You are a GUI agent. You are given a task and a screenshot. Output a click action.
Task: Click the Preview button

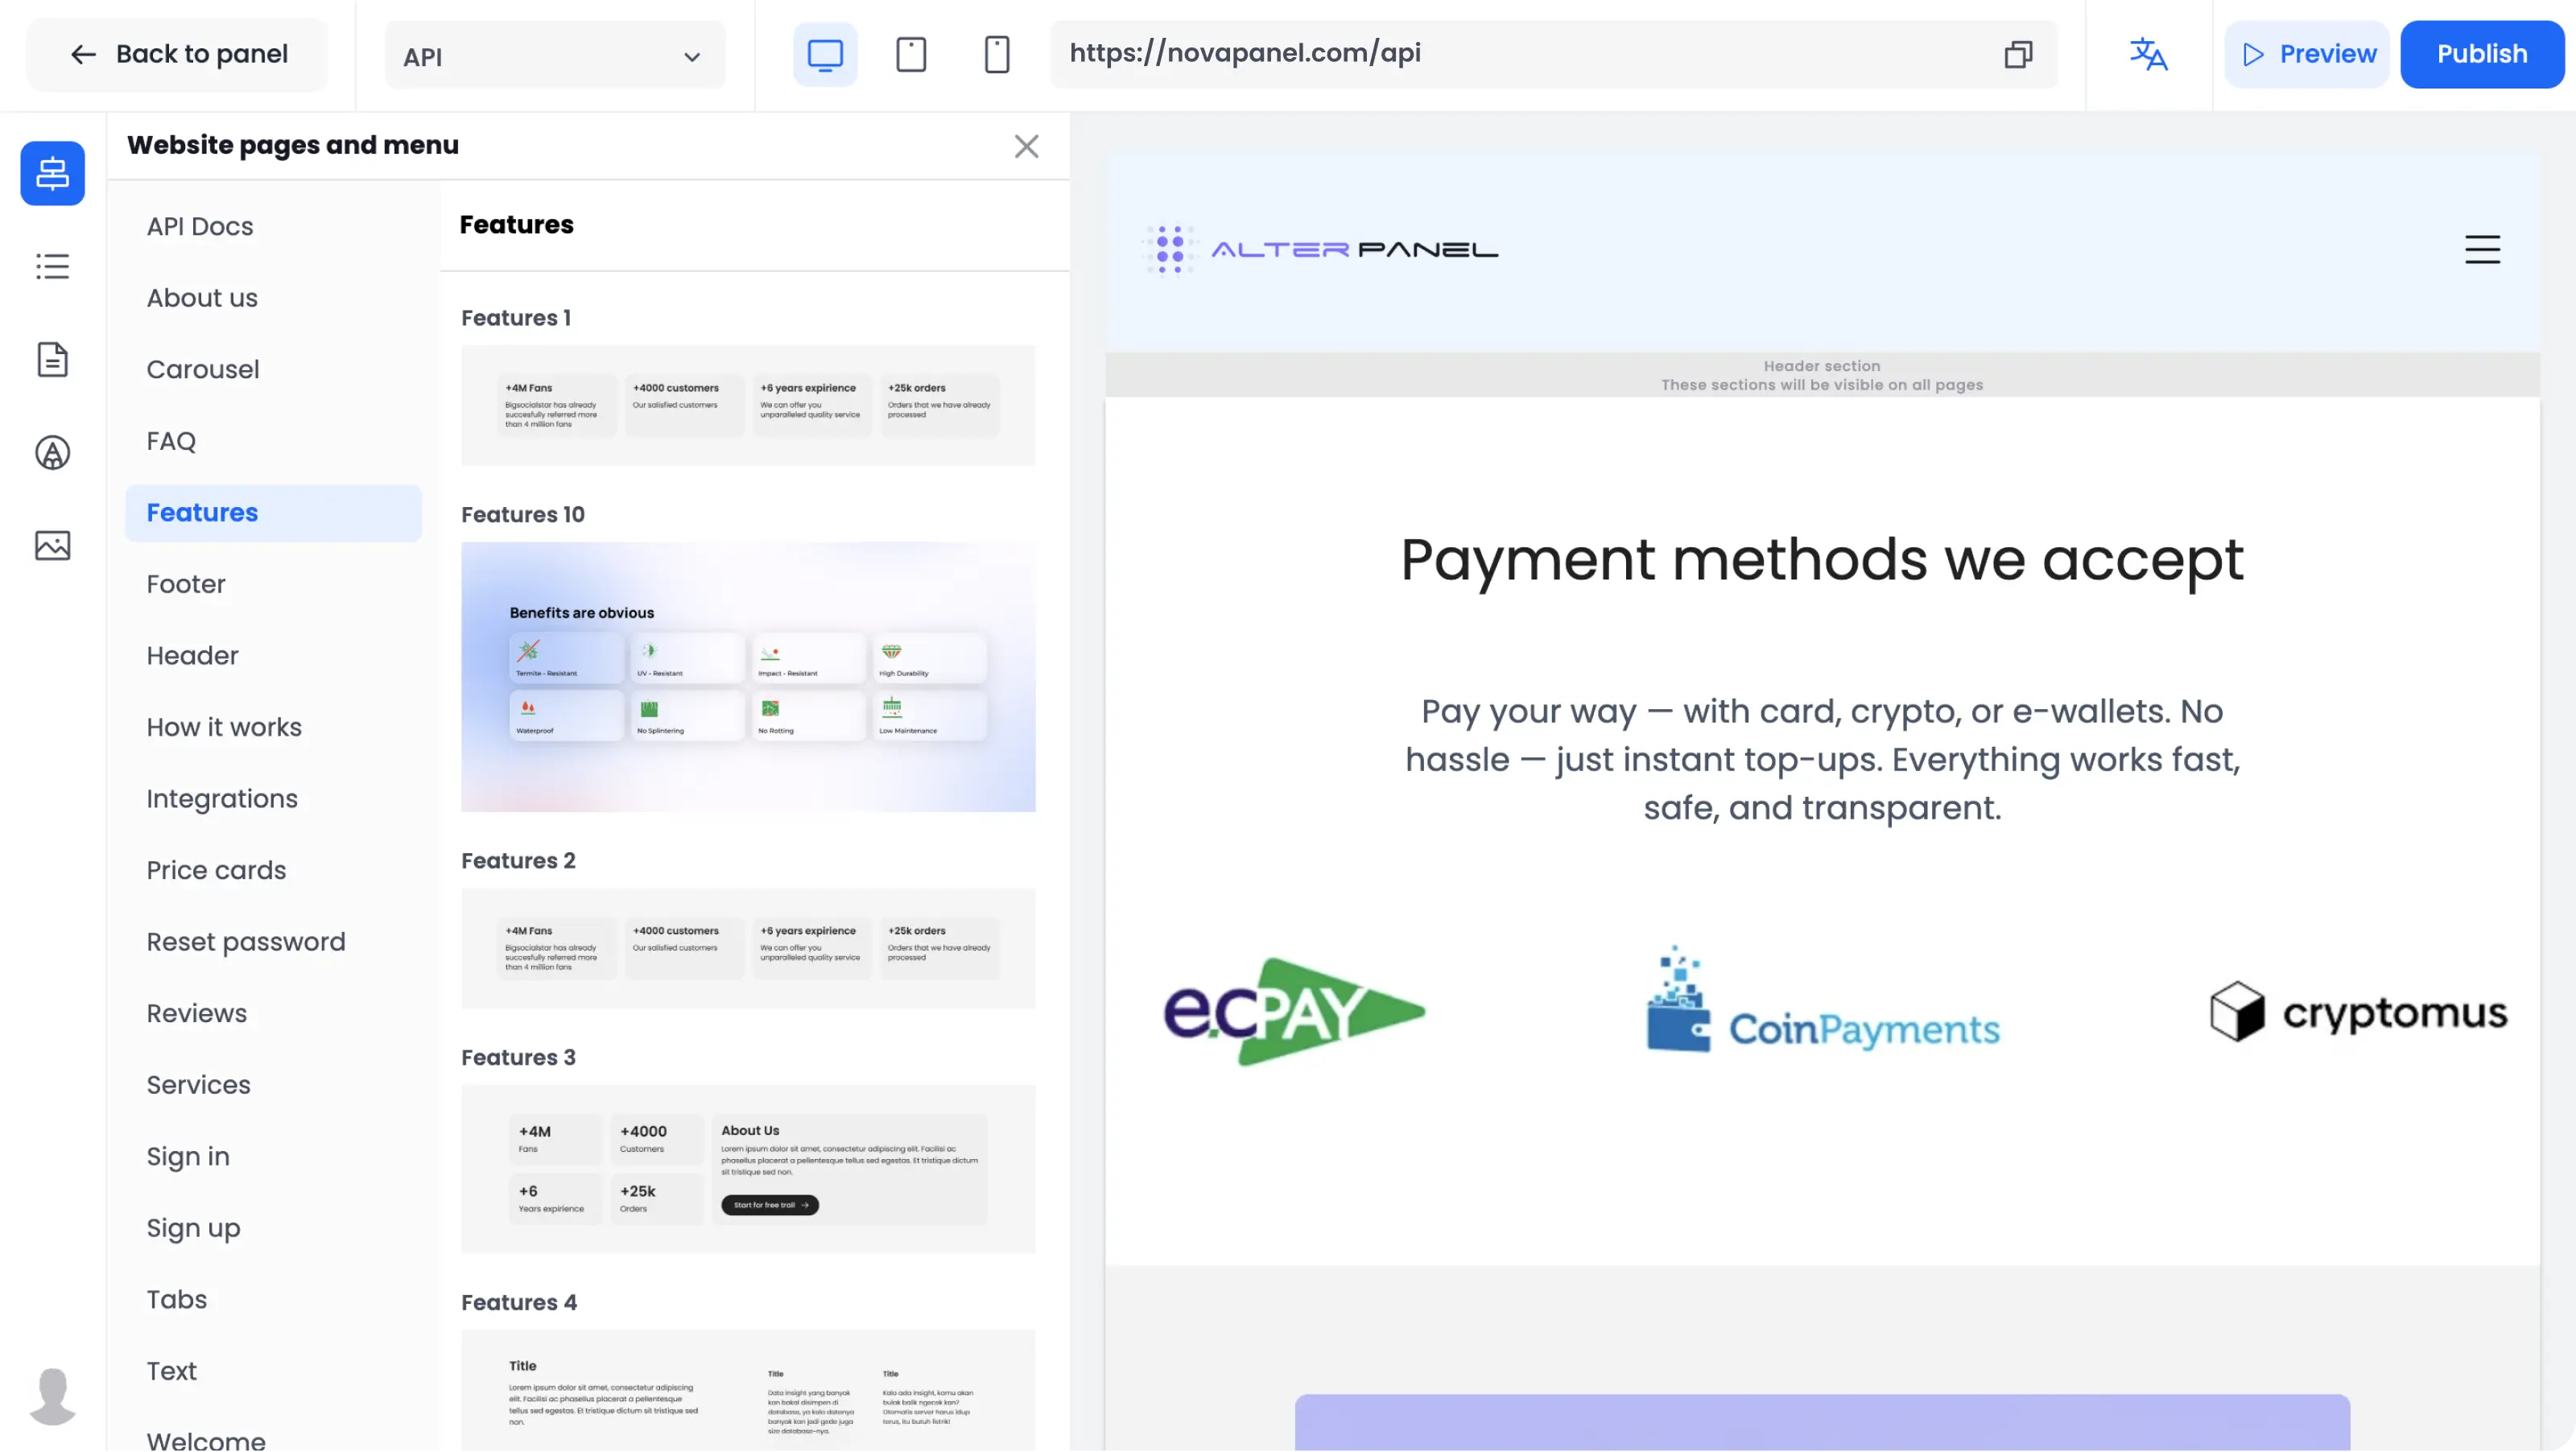pyautogui.click(x=2306, y=54)
